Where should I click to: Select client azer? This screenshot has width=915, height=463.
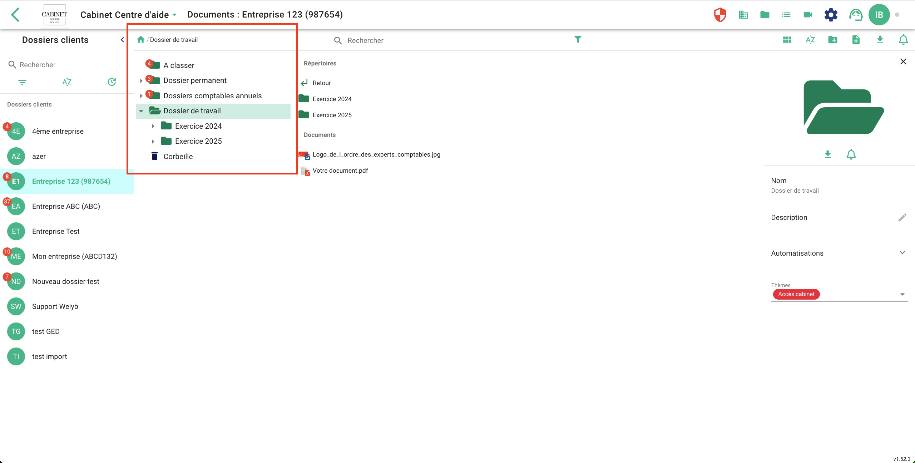[x=67, y=156]
